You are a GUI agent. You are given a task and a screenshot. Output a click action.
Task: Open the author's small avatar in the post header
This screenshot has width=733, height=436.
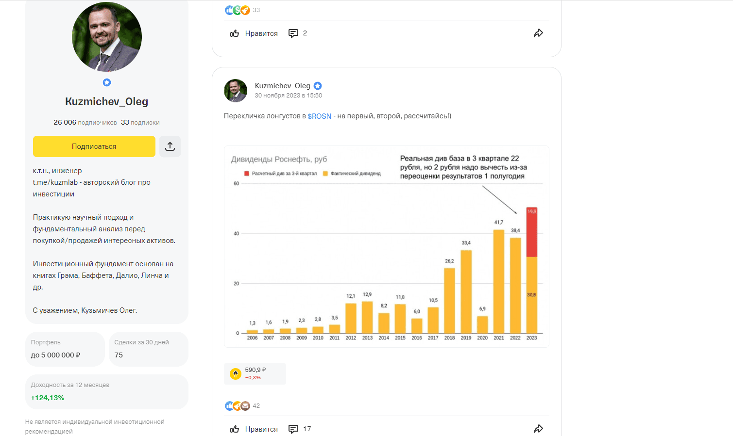click(236, 91)
